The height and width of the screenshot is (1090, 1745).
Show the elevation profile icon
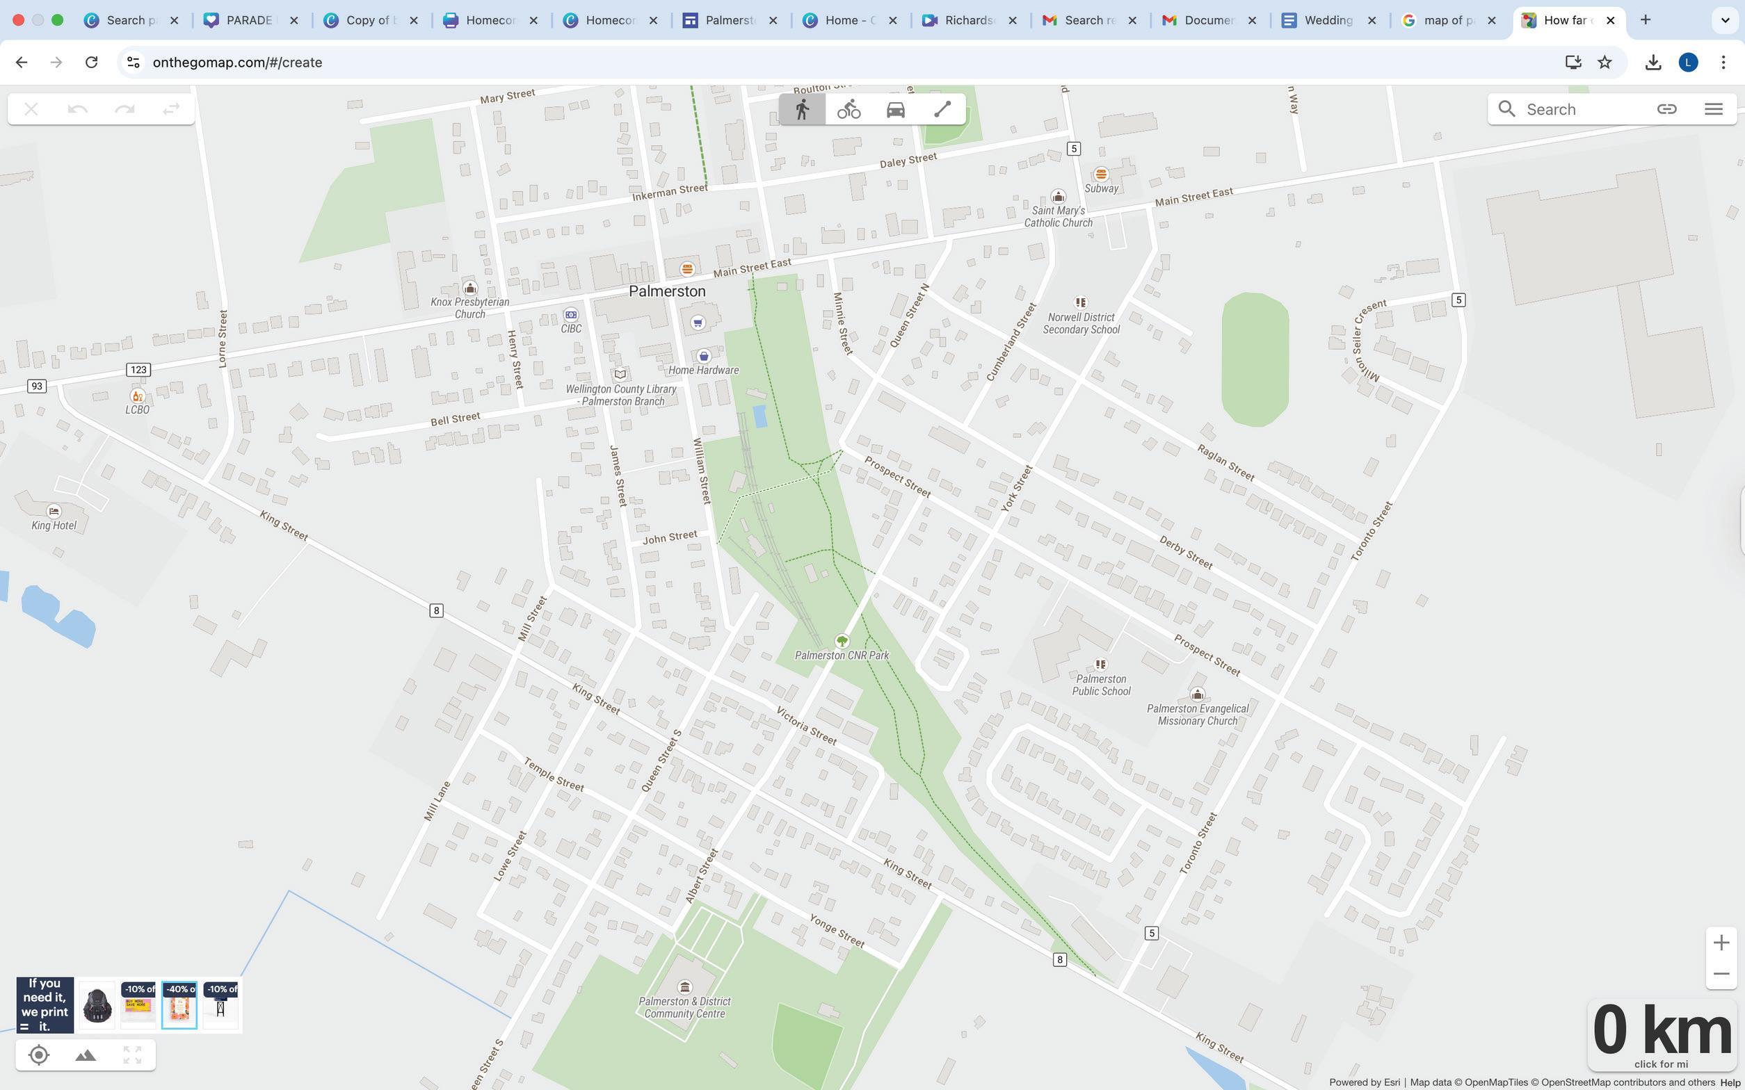coord(86,1055)
